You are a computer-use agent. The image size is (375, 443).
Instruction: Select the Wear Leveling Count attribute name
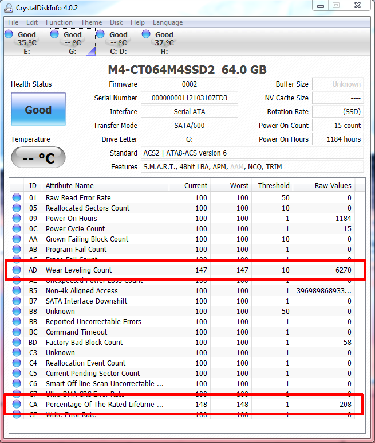(x=78, y=270)
